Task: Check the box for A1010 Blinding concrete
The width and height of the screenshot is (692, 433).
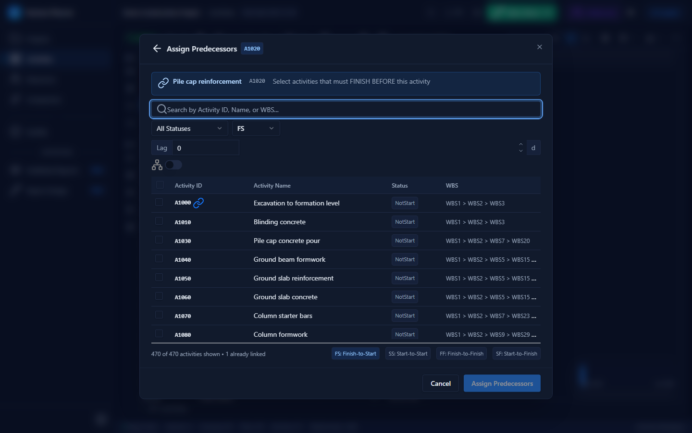Action: pyautogui.click(x=159, y=221)
